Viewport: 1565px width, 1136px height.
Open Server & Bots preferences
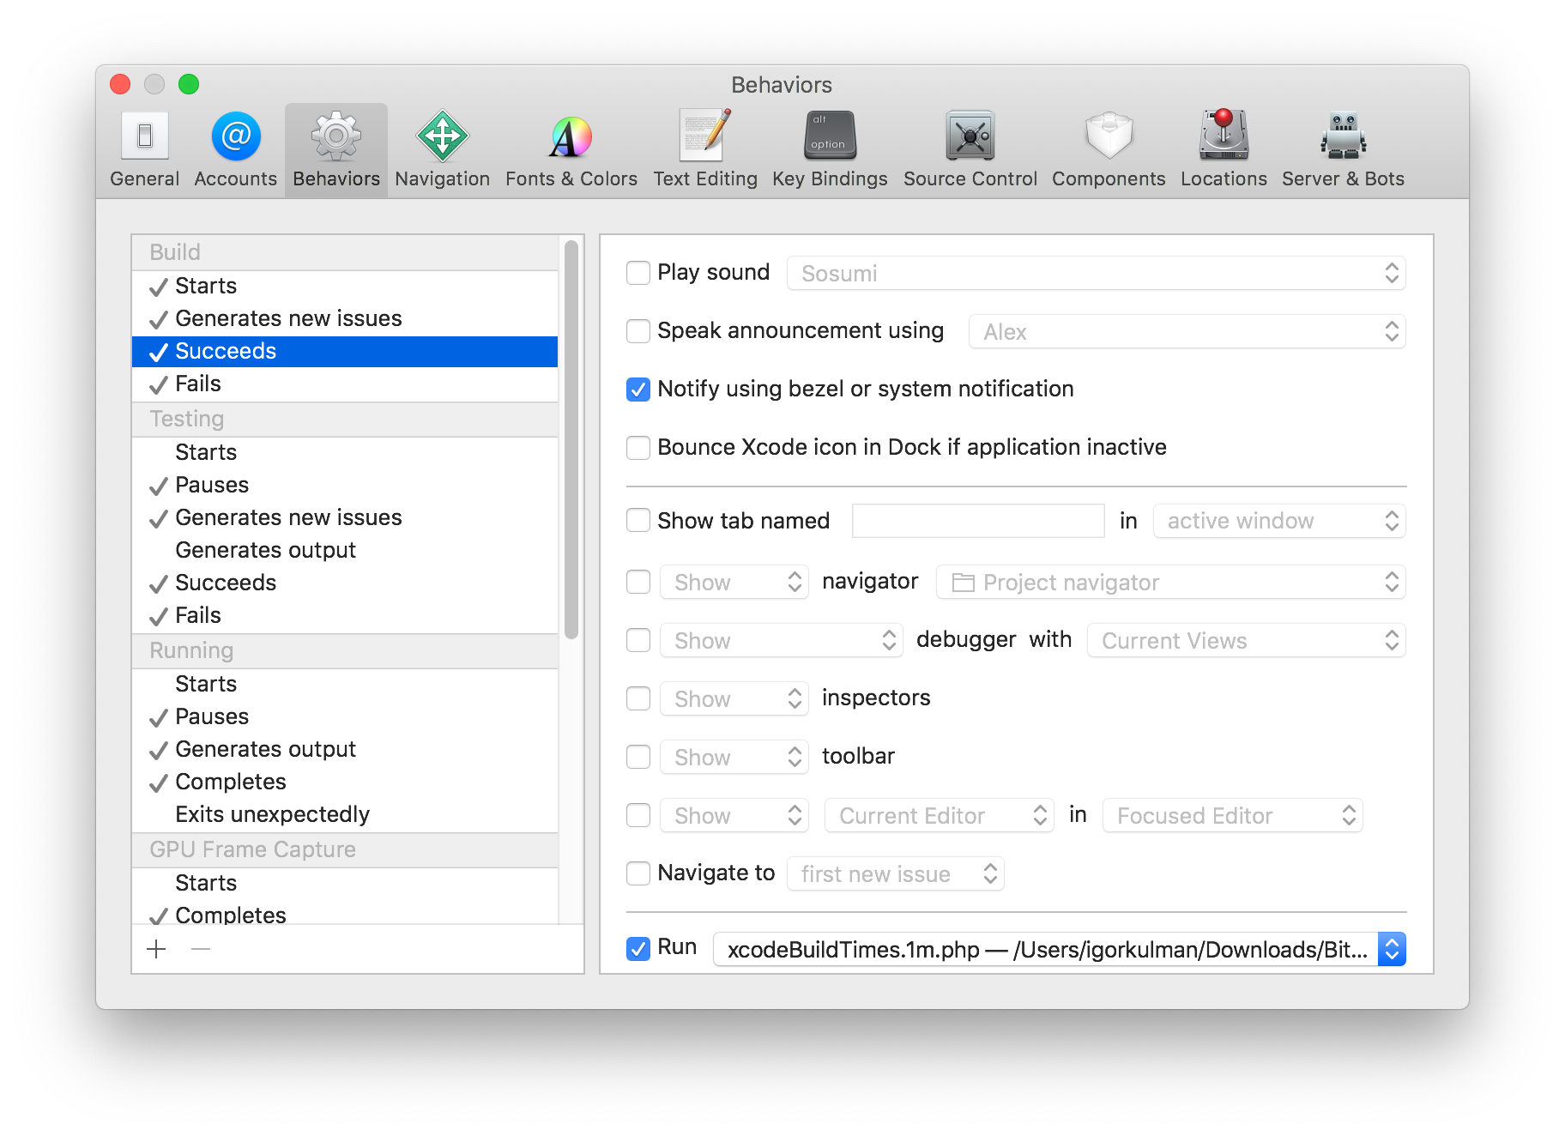pos(1343,149)
